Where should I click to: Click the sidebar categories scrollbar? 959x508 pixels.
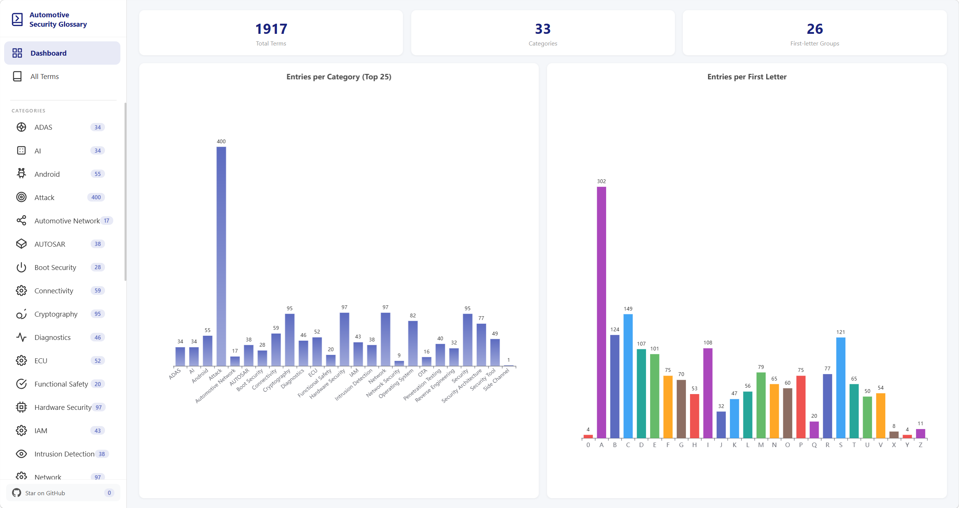(x=125, y=192)
